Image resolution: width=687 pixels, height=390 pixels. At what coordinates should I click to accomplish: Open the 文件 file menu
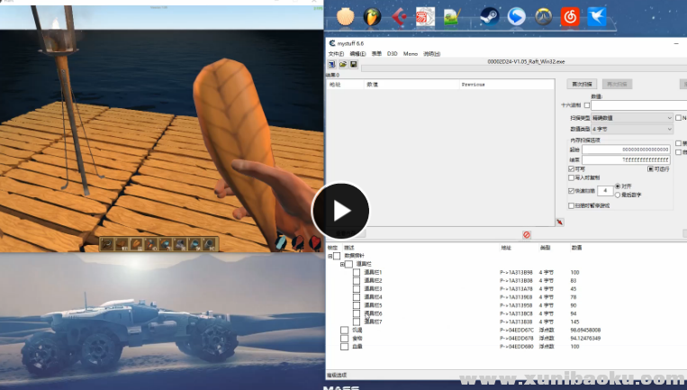335,54
